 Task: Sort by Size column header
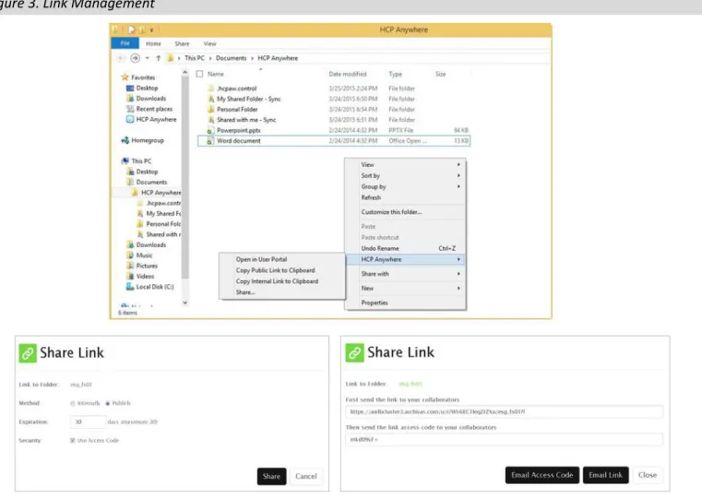[441, 75]
